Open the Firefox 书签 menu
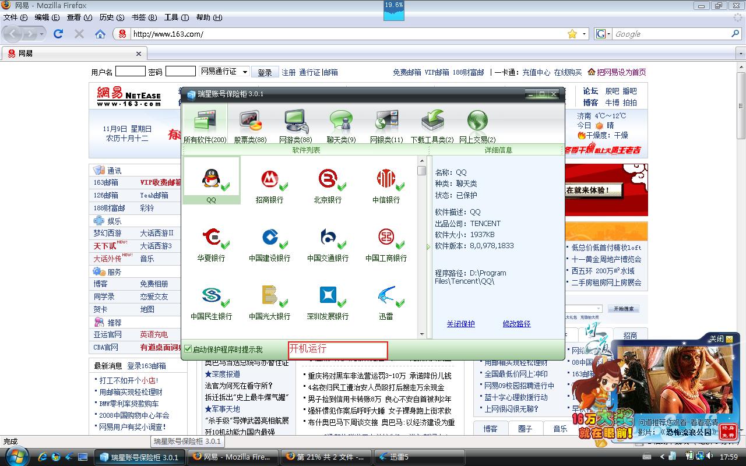This screenshot has width=746, height=466. (144, 17)
